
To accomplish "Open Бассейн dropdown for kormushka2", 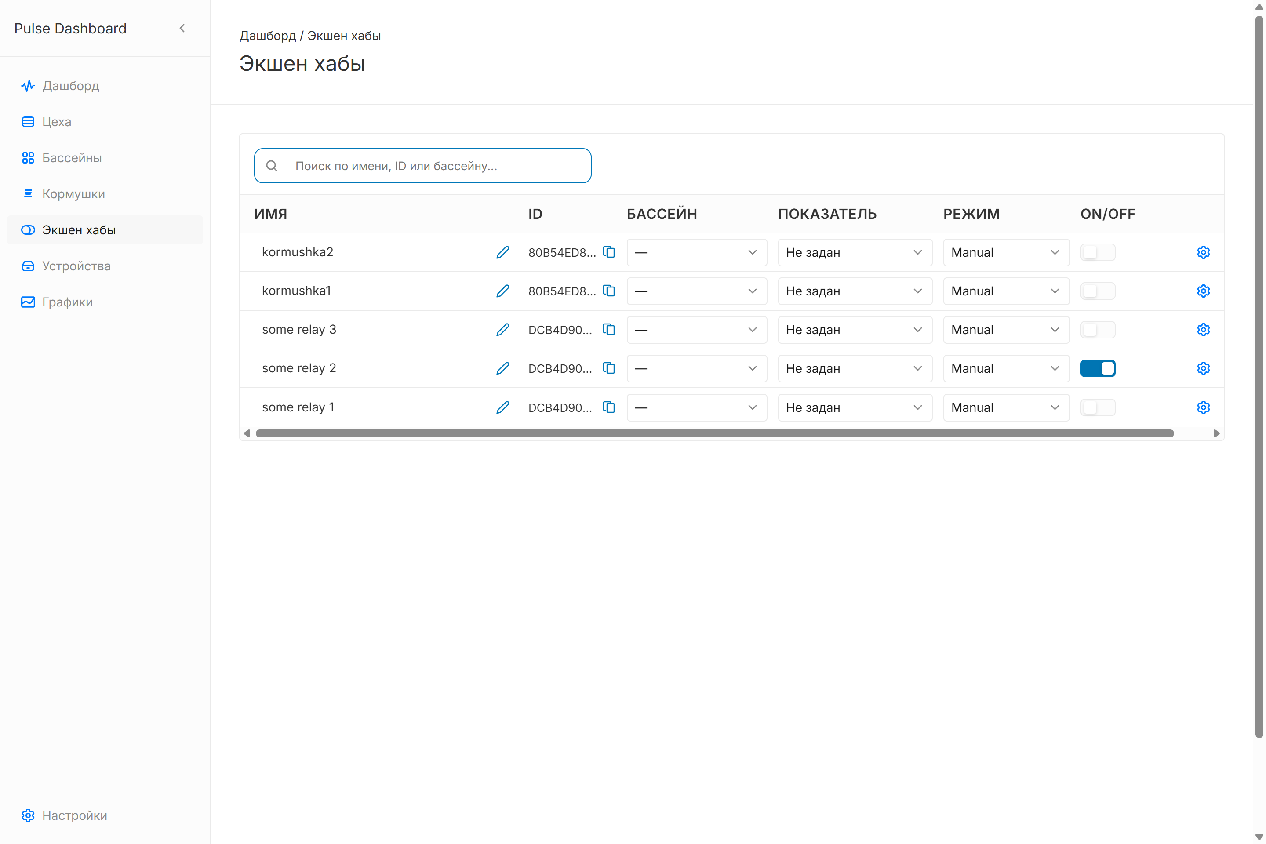I will pyautogui.click(x=696, y=252).
